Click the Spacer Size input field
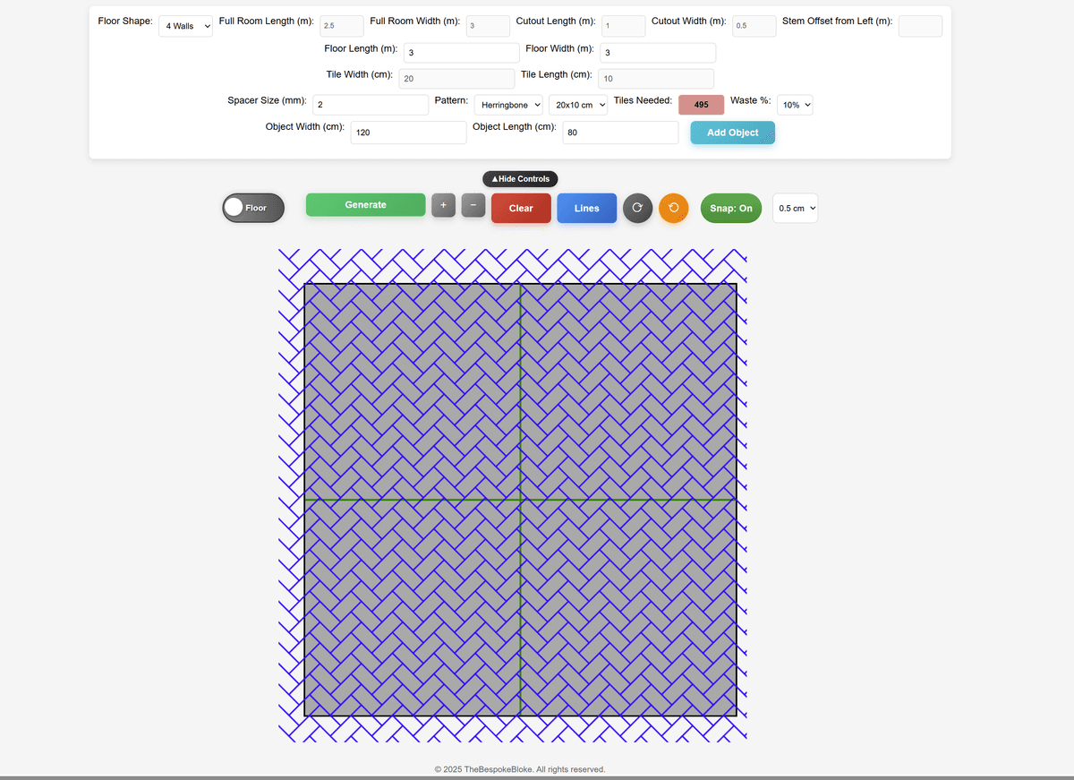The height and width of the screenshot is (780, 1074). click(371, 105)
